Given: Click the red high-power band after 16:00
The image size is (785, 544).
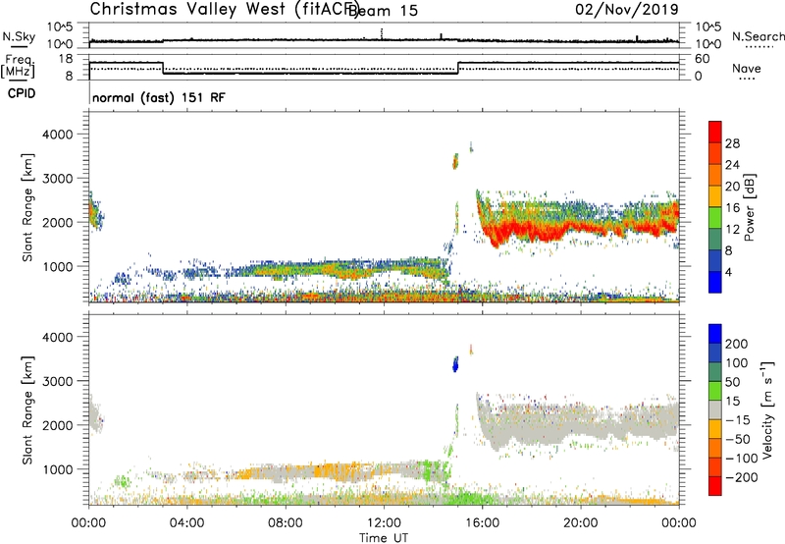Looking at the screenshot, I should pos(576,227).
